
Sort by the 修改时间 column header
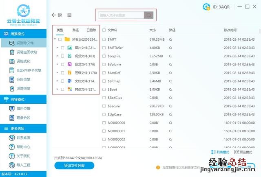click(x=230, y=30)
